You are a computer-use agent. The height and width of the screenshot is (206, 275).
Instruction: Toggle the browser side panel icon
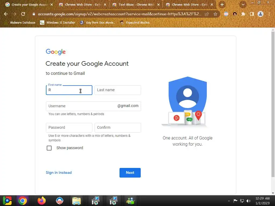click(252, 14)
